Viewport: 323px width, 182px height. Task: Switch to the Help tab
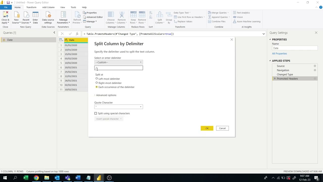(x=84, y=7)
